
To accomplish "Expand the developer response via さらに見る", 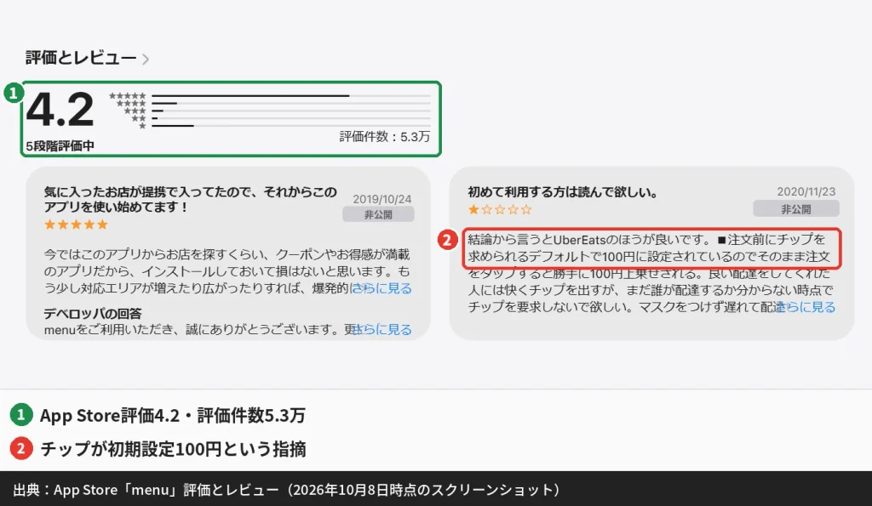I will click(x=382, y=329).
